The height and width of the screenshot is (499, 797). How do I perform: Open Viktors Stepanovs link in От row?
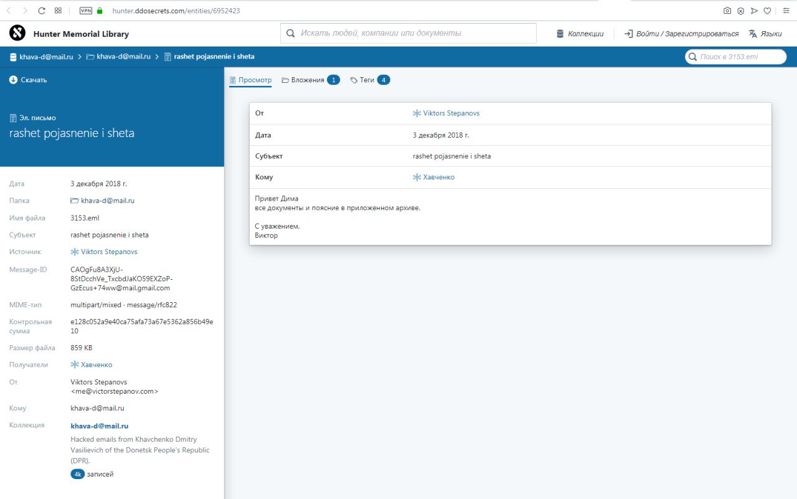pos(446,113)
